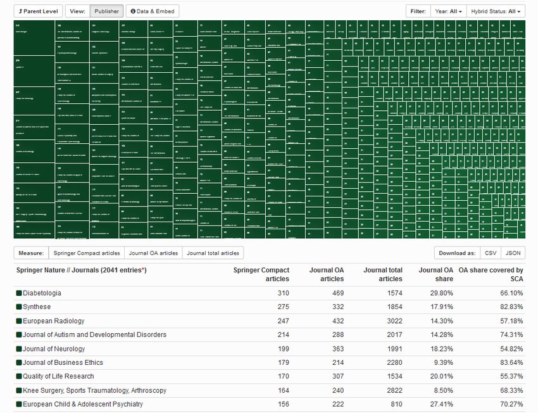This screenshot has height=413, width=538.
Task: Click the largest treemap tile in the top-left corner
Action: [x=34, y=38]
